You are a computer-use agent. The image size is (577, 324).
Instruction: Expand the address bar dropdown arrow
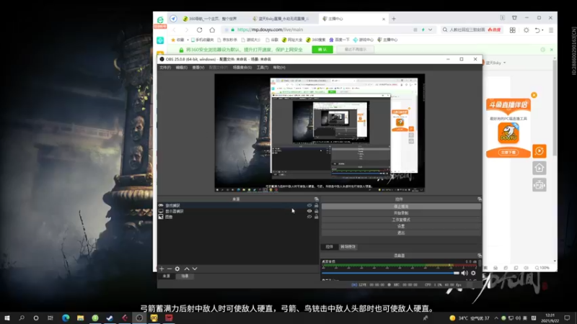[x=430, y=30]
